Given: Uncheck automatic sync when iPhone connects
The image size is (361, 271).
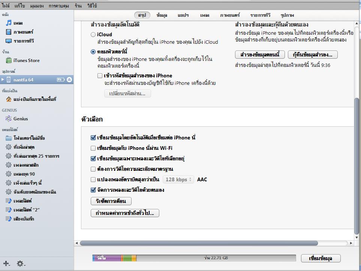Looking at the screenshot, I should [x=93, y=138].
